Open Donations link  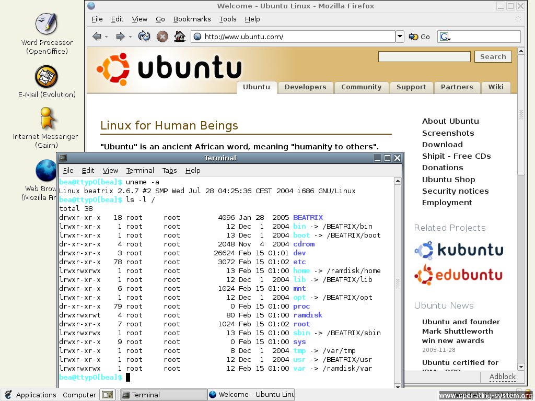pyautogui.click(x=443, y=168)
